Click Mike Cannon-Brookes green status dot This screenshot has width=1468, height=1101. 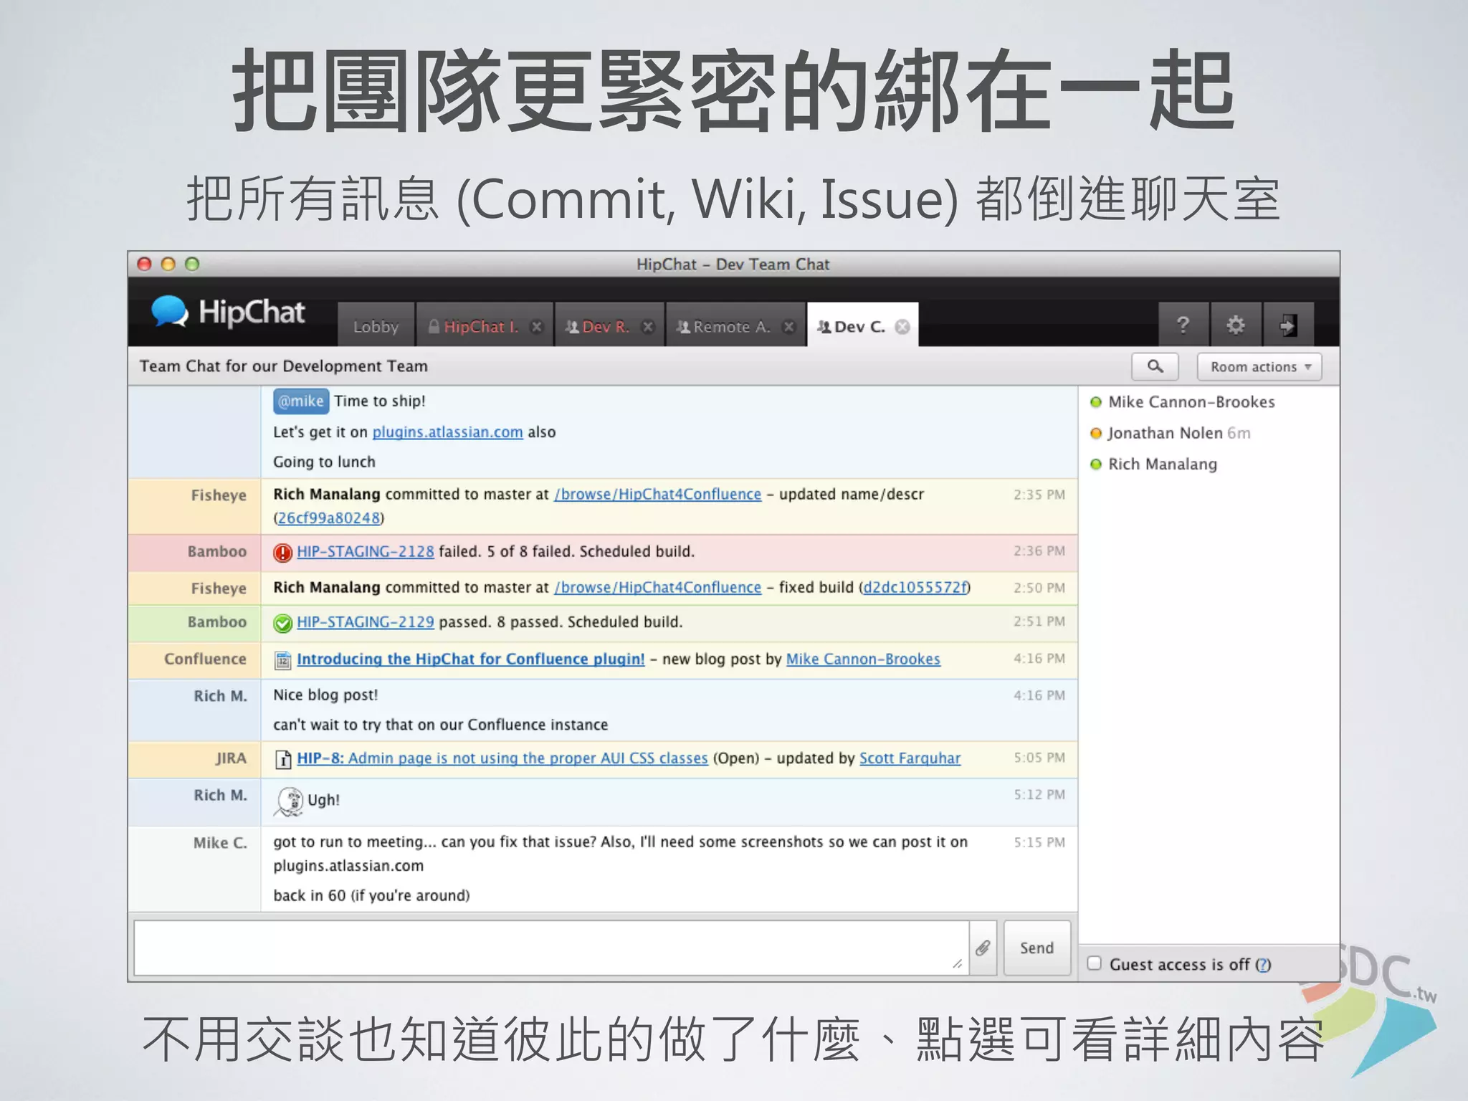coord(1095,402)
